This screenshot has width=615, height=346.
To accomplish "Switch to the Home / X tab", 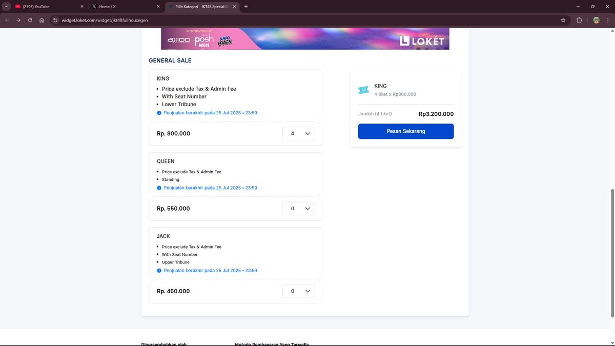I will 125,7.
